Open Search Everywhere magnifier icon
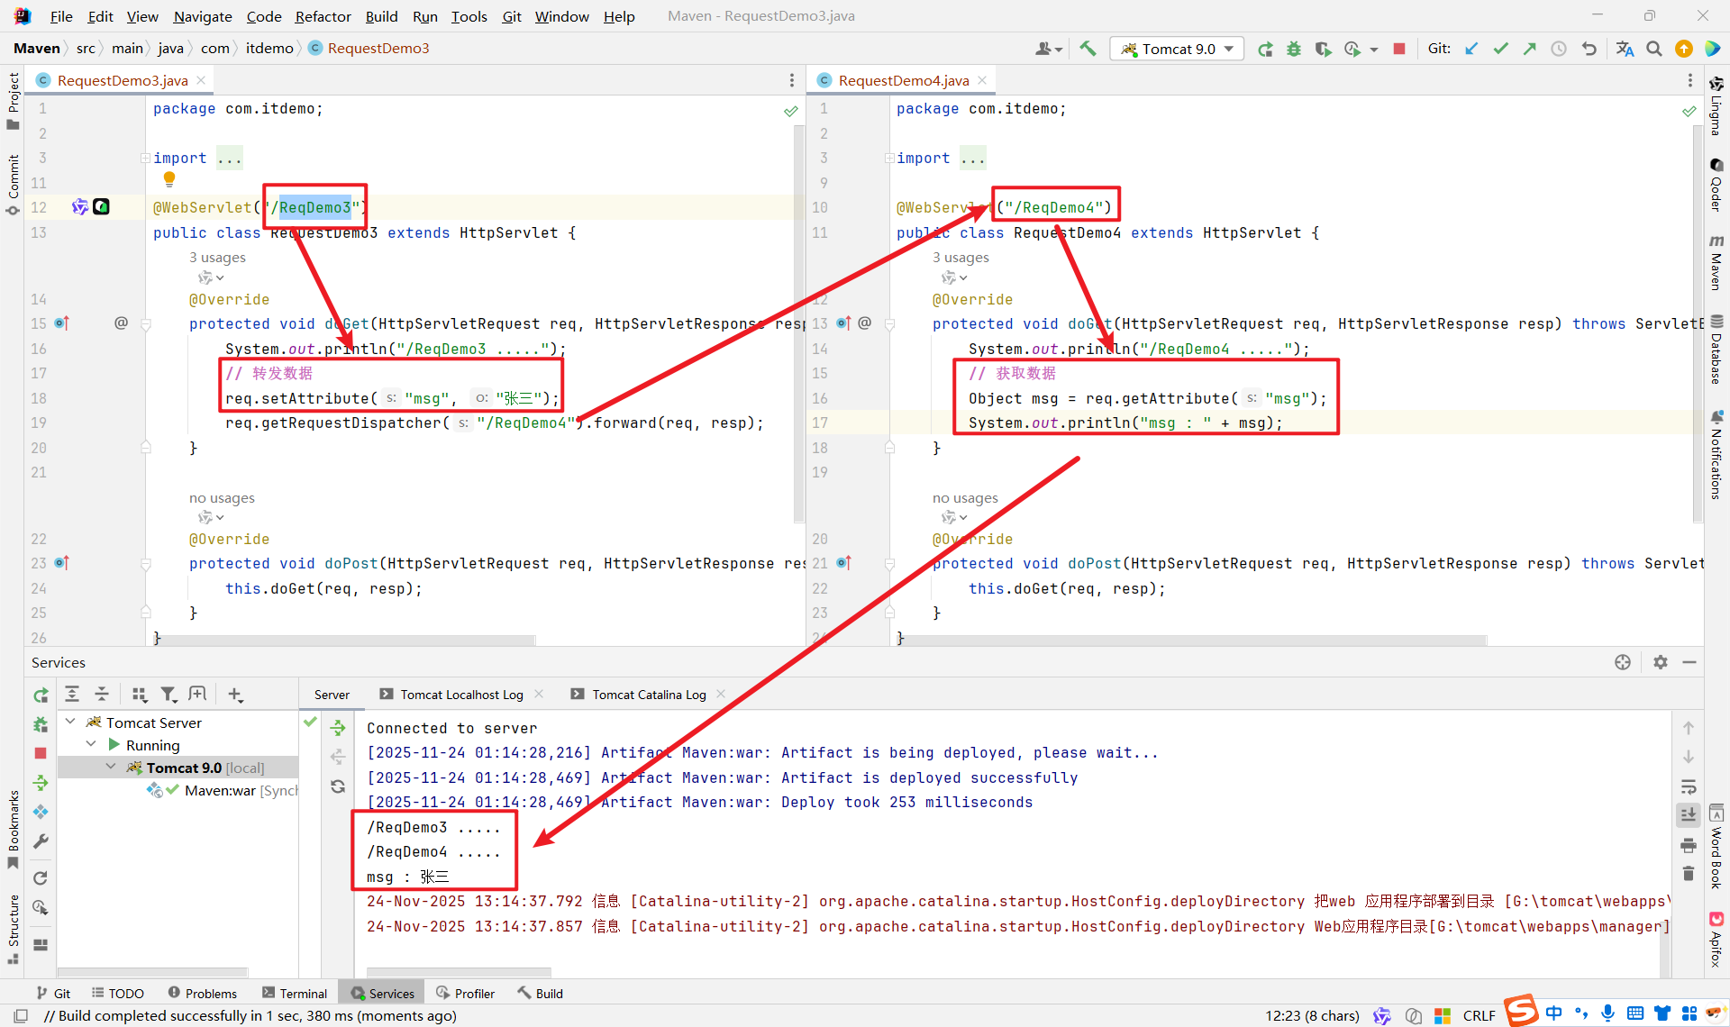The width and height of the screenshot is (1730, 1027). (1654, 49)
